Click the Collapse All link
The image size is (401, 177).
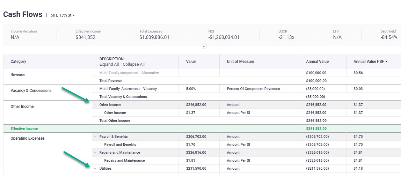point(134,64)
